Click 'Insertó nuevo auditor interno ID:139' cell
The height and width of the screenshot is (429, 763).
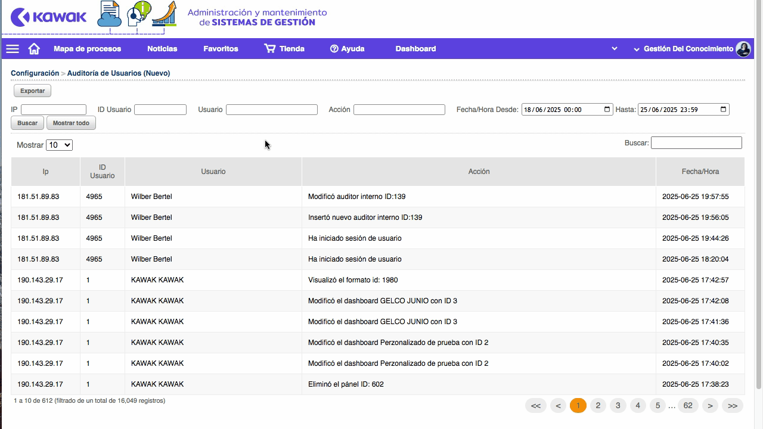479,217
